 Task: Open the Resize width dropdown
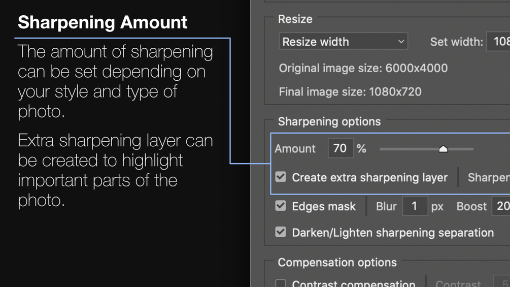coord(343,42)
